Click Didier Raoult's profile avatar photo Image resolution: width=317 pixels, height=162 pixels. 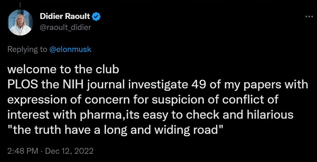[18, 22]
